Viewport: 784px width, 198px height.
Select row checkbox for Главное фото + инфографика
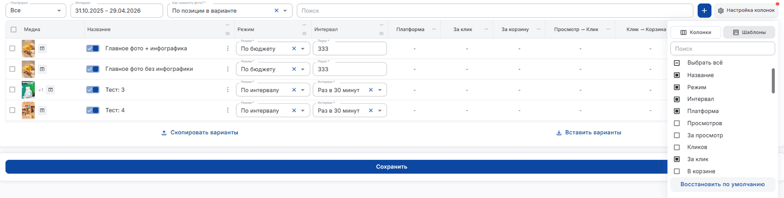tap(12, 48)
